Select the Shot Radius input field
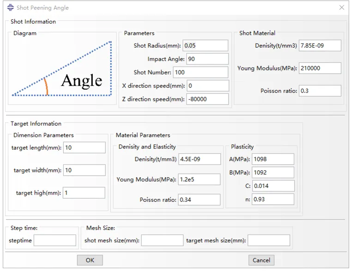351x271 pixels. coord(205,45)
